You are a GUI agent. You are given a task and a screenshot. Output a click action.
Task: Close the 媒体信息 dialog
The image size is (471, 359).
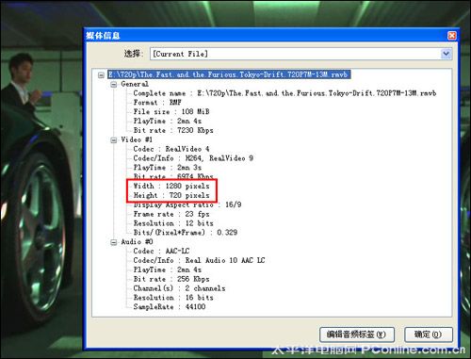click(x=451, y=36)
